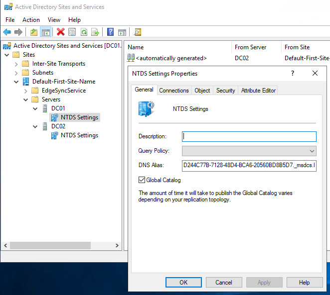This screenshot has height=295, width=330.
Task: Click the Find toolbar icon
Action: point(138,32)
